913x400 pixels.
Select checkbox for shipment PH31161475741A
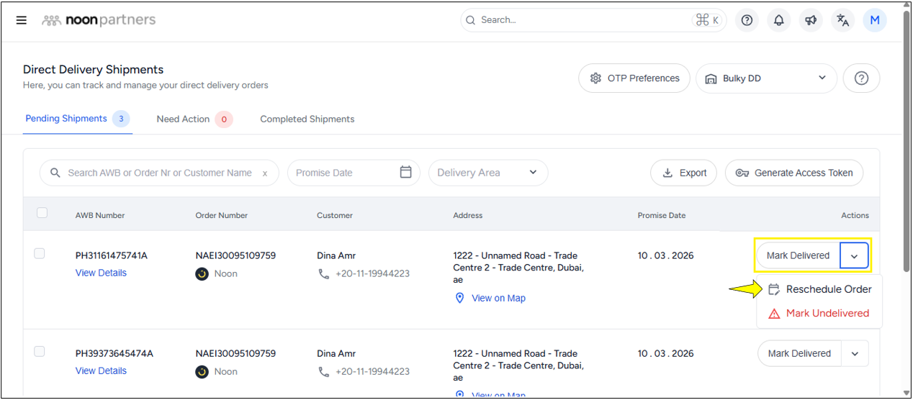coord(40,253)
